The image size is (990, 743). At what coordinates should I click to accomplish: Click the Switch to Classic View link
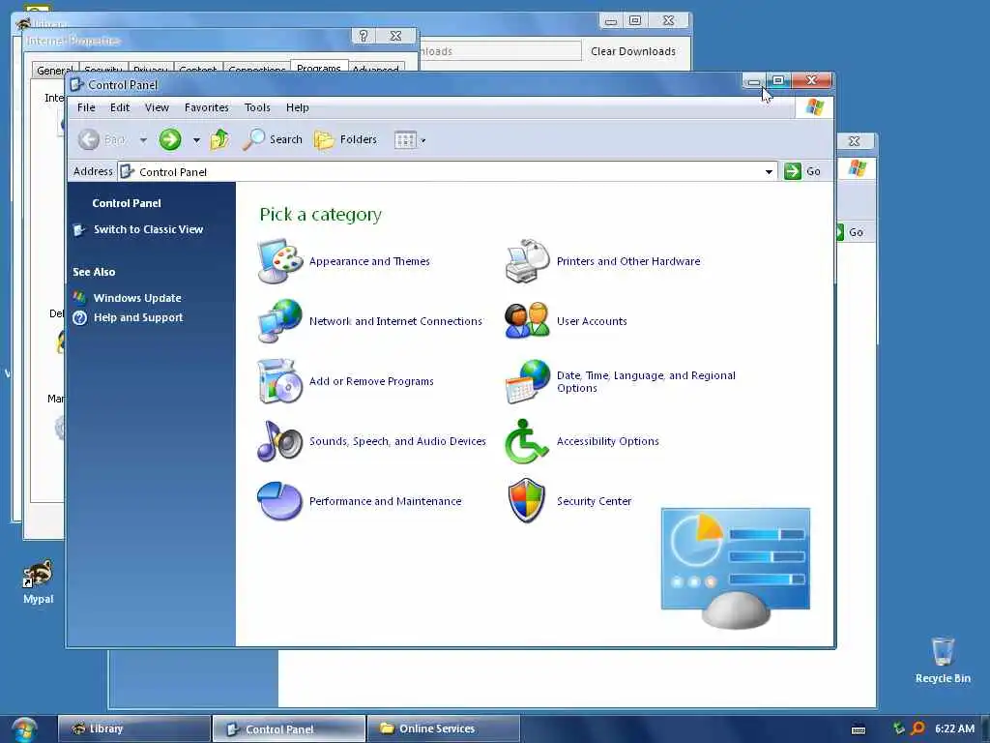tap(148, 229)
